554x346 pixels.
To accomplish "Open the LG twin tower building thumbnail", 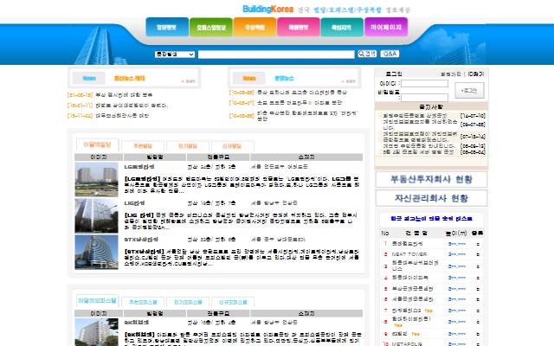I will coord(96,180).
